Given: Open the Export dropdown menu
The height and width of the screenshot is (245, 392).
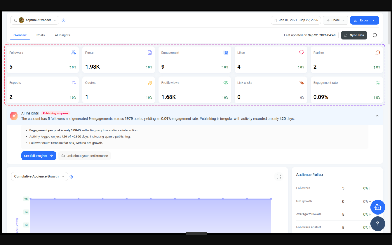Looking at the screenshot, I should [x=365, y=20].
